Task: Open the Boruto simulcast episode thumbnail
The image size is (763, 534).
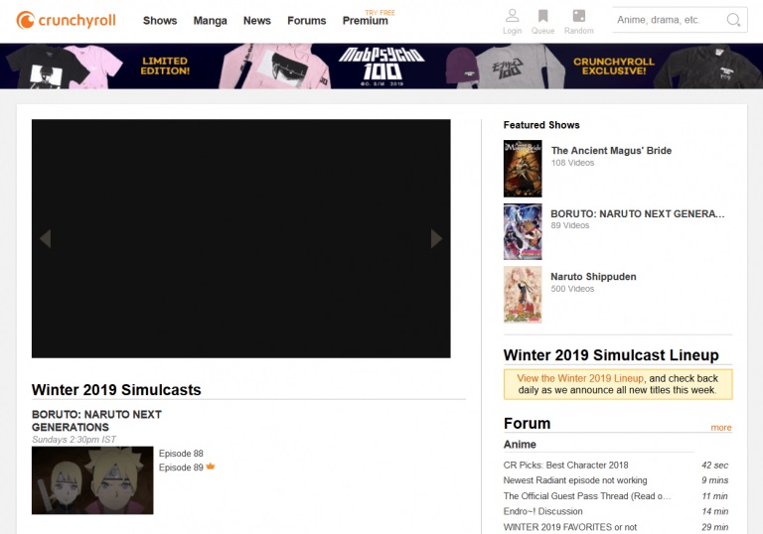Action: click(x=92, y=480)
